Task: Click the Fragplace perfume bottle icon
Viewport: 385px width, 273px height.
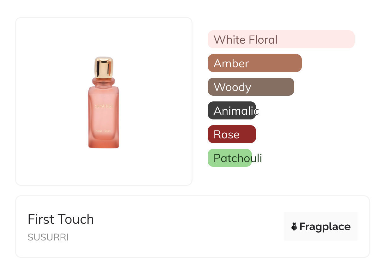Action: 294,227
